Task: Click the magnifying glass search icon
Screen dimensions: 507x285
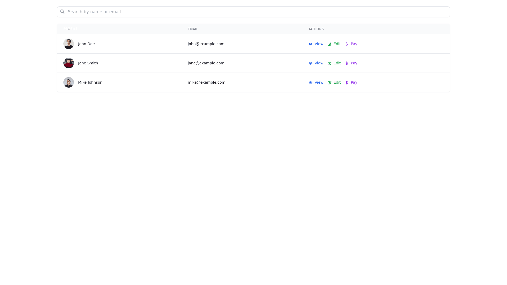Action: coord(62,12)
